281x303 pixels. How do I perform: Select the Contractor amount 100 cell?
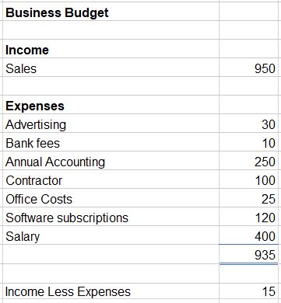point(248,179)
